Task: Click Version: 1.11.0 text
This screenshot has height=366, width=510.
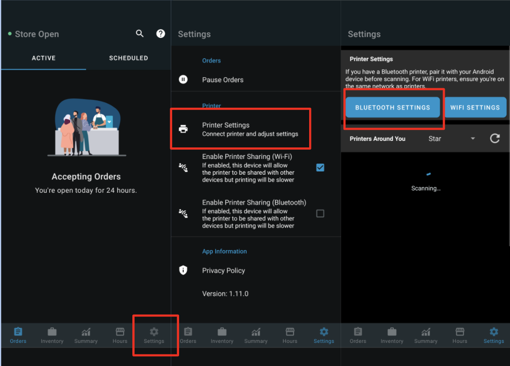Action: click(225, 293)
